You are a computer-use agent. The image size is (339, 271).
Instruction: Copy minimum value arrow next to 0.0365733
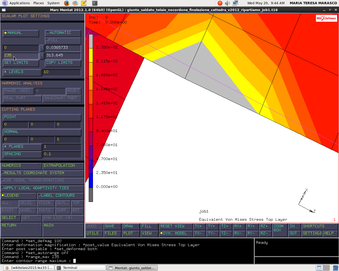click(42, 48)
